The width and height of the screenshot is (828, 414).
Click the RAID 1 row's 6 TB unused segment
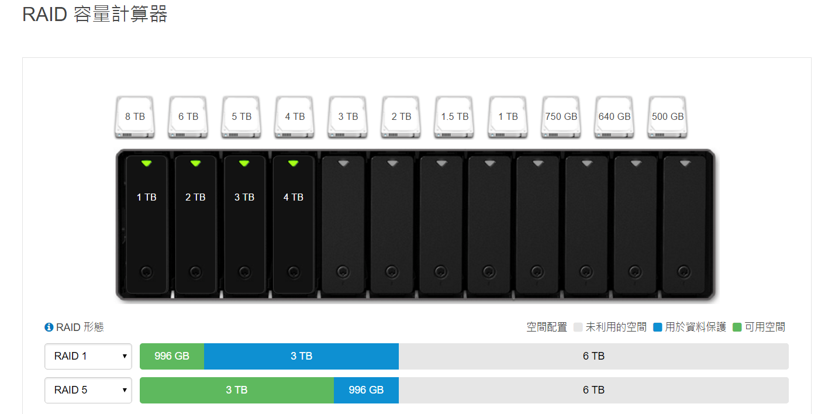(594, 356)
